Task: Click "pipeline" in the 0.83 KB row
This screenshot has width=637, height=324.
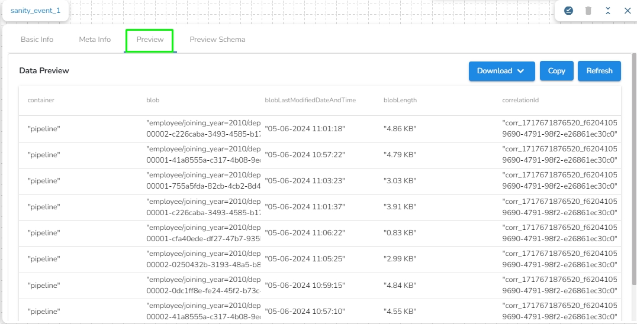Action: point(44,233)
